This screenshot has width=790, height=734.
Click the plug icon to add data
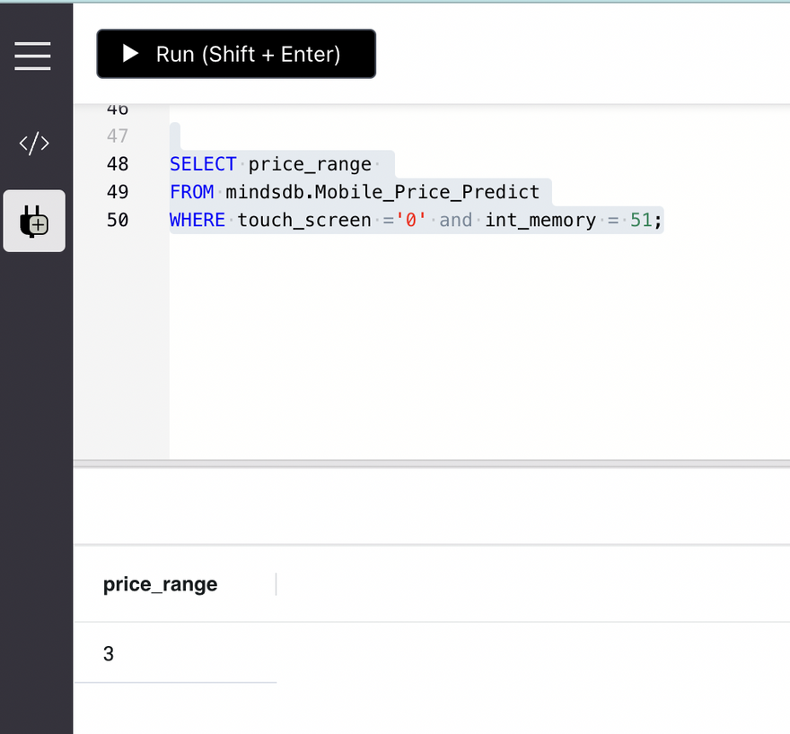34,221
